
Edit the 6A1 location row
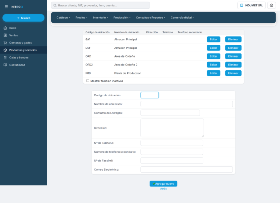(213, 40)
